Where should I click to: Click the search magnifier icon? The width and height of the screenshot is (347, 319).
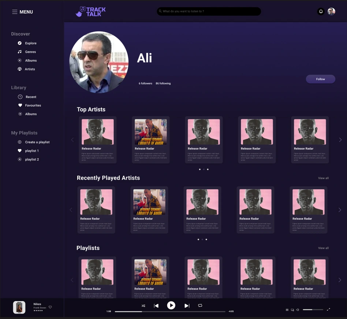click(160, 11)
